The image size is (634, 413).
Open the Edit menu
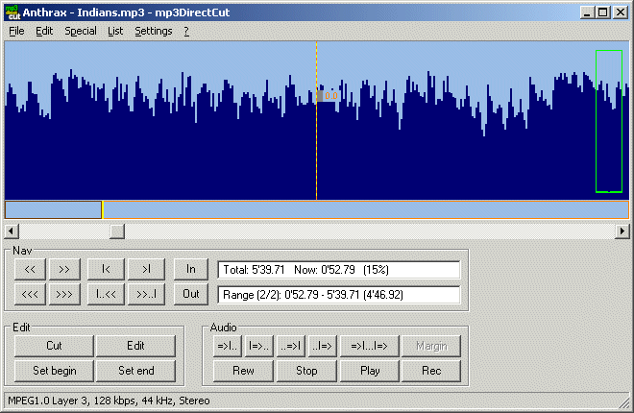44,31
